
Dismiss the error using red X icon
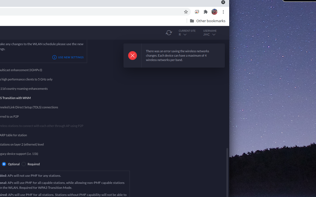(133, 56)
